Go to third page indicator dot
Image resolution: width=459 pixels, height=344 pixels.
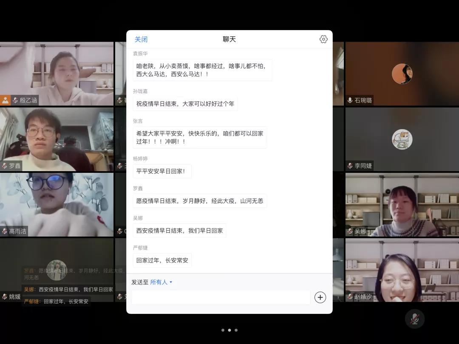pyautogui.click(x=236, y=330)
